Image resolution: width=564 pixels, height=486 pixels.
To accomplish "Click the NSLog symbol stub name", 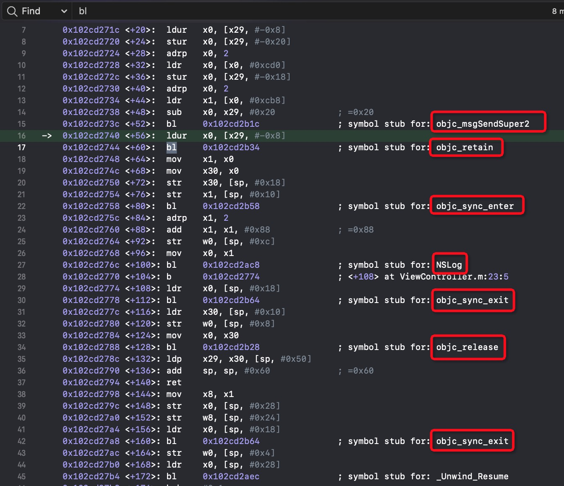I will (449, 265).
